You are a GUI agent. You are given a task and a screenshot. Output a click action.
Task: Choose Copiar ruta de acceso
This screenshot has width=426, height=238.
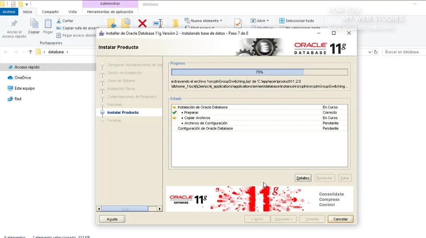click(78, 28)
